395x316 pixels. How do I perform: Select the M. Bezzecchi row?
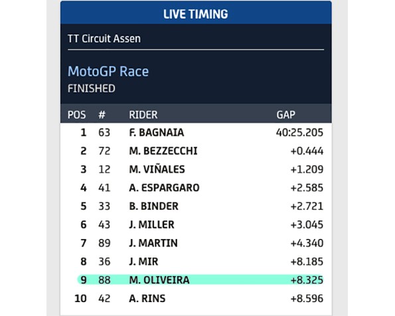click(x=196, y=151)
